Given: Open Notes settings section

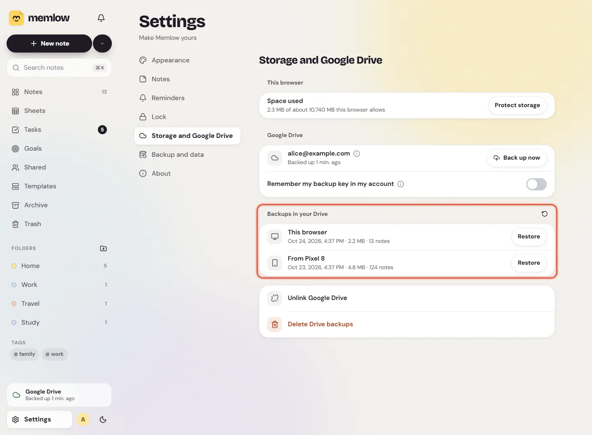Looking at the screenshot, I should pyautogui.click(x=187, y=79).
